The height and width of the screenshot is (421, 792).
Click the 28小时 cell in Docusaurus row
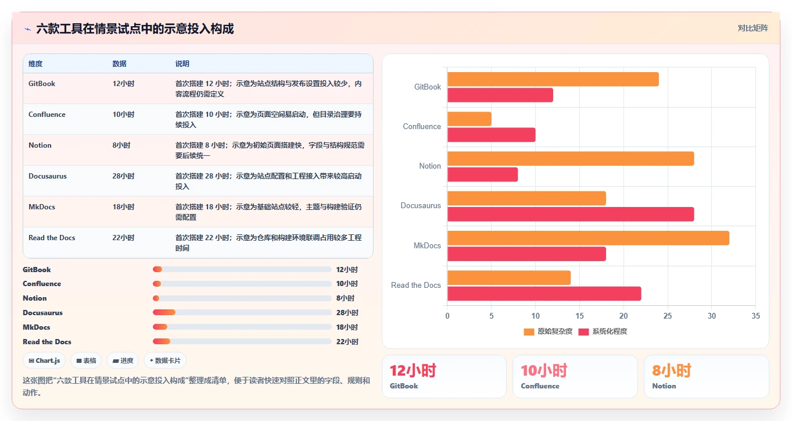click(124, 176)
